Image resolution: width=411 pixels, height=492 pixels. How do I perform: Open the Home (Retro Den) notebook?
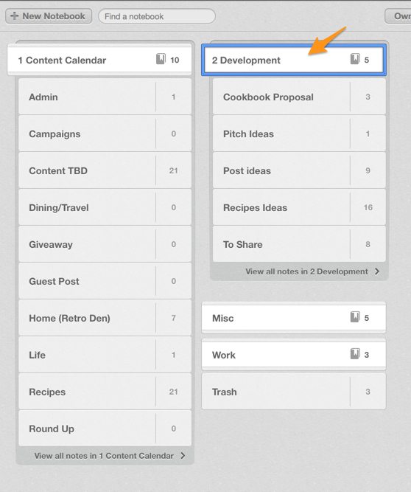point(105,318)
